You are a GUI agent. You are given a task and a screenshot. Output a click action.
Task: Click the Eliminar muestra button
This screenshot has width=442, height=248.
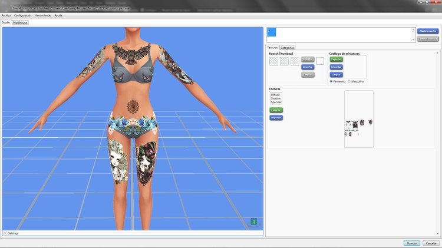click(428, 39)
